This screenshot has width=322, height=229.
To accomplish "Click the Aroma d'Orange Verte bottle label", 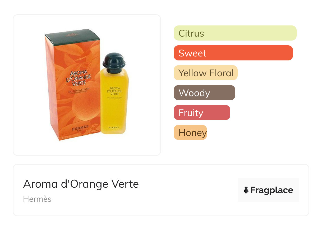I will 114,91.
